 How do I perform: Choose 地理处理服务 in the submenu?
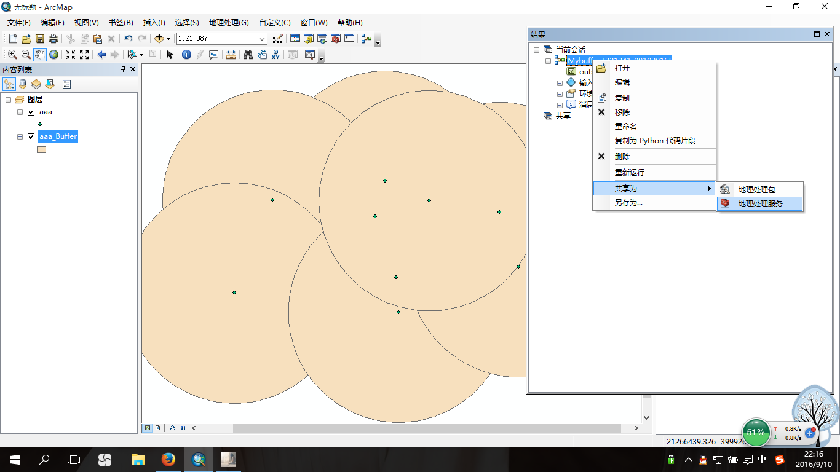pos(760,203)
